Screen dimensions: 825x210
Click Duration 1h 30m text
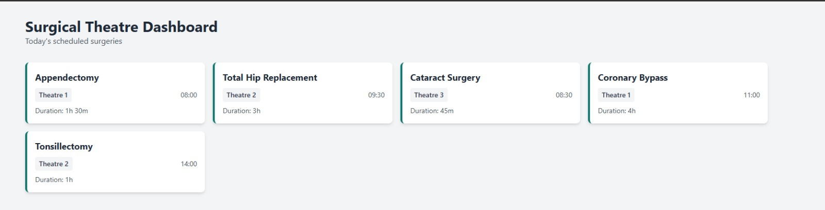click(x=61, y=111)
